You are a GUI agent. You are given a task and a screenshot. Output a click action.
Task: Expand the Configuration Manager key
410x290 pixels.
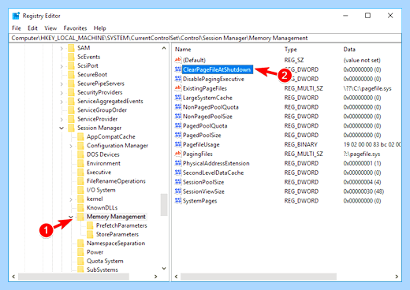pos(71,146)
